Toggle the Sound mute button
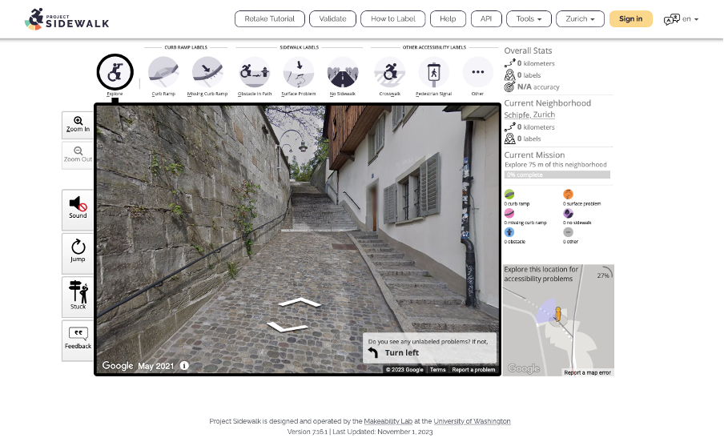 tap(78, 209)
